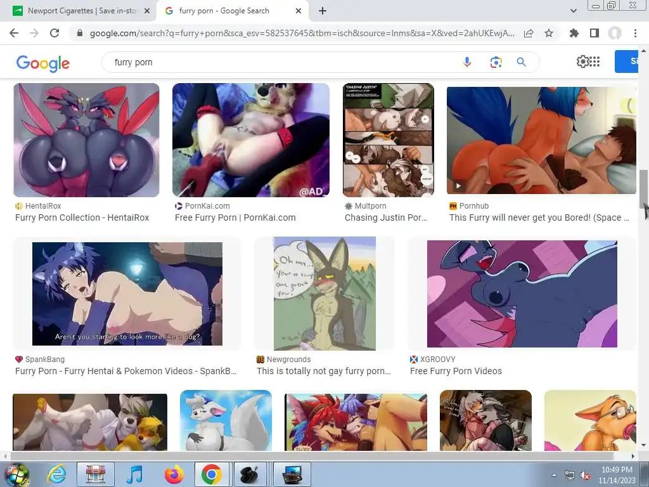Expand the tab search dropdown chevron
649x487 pixels.
573,11
